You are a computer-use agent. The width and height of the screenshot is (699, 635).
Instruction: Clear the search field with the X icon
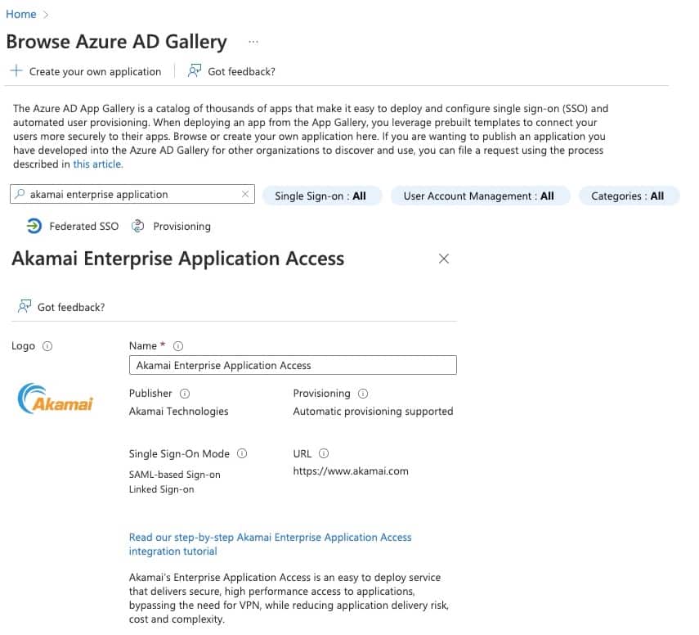245,195
